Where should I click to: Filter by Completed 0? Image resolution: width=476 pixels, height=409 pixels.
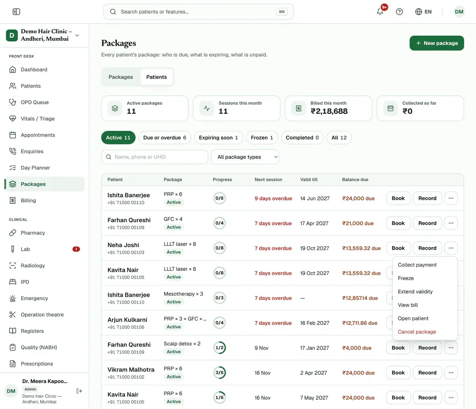[302, 138]
